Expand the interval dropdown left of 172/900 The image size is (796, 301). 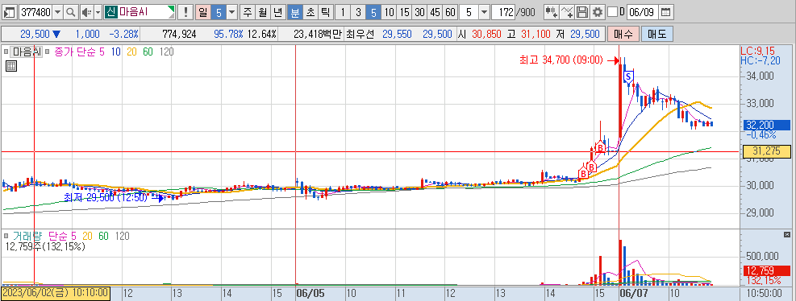pyautogui.click(x=484, y=11)
